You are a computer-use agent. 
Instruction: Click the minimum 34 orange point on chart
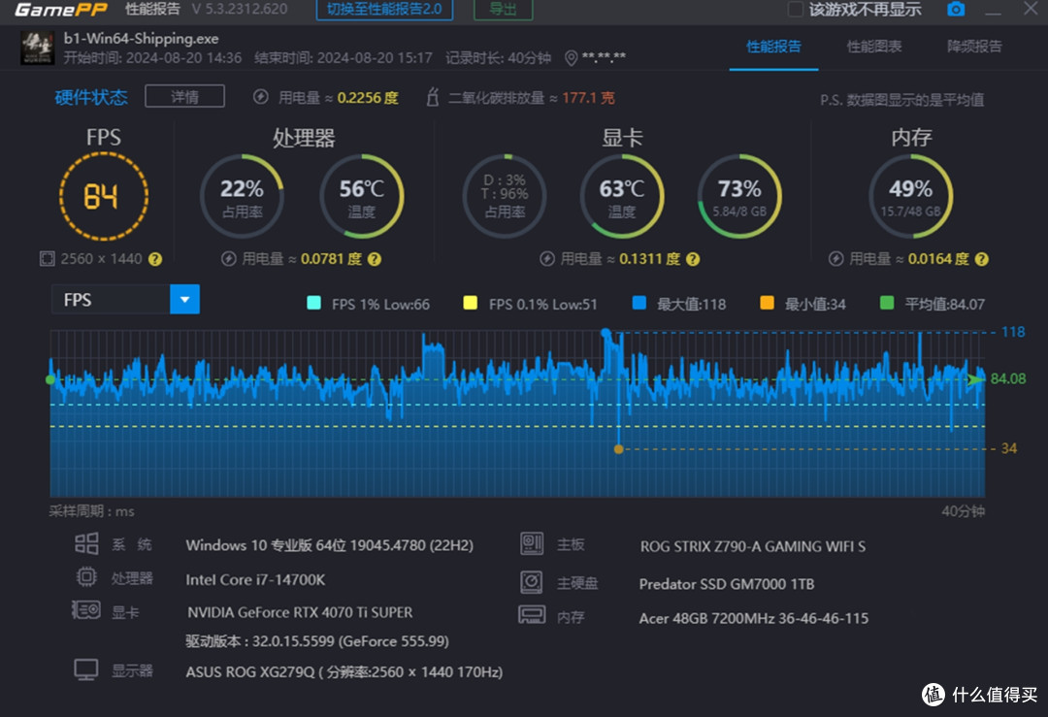[x=619, y=449]
